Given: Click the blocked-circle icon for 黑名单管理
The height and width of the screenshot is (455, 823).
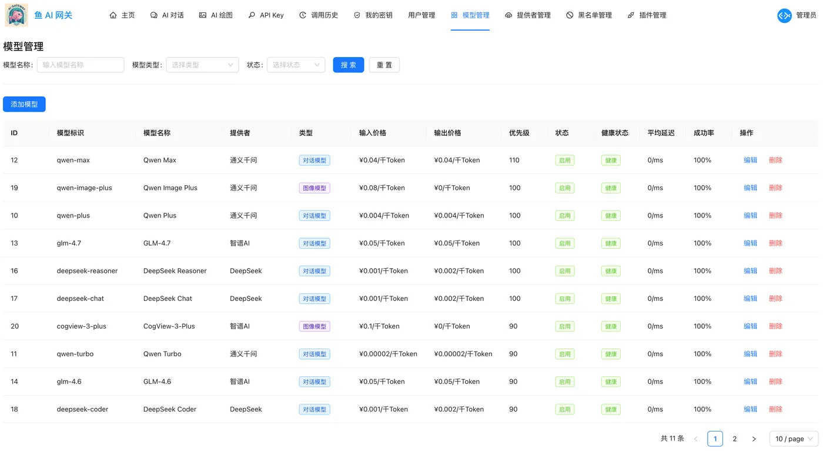Looking at the screenshot, I should pyautogui.click(x=570, y=15).
